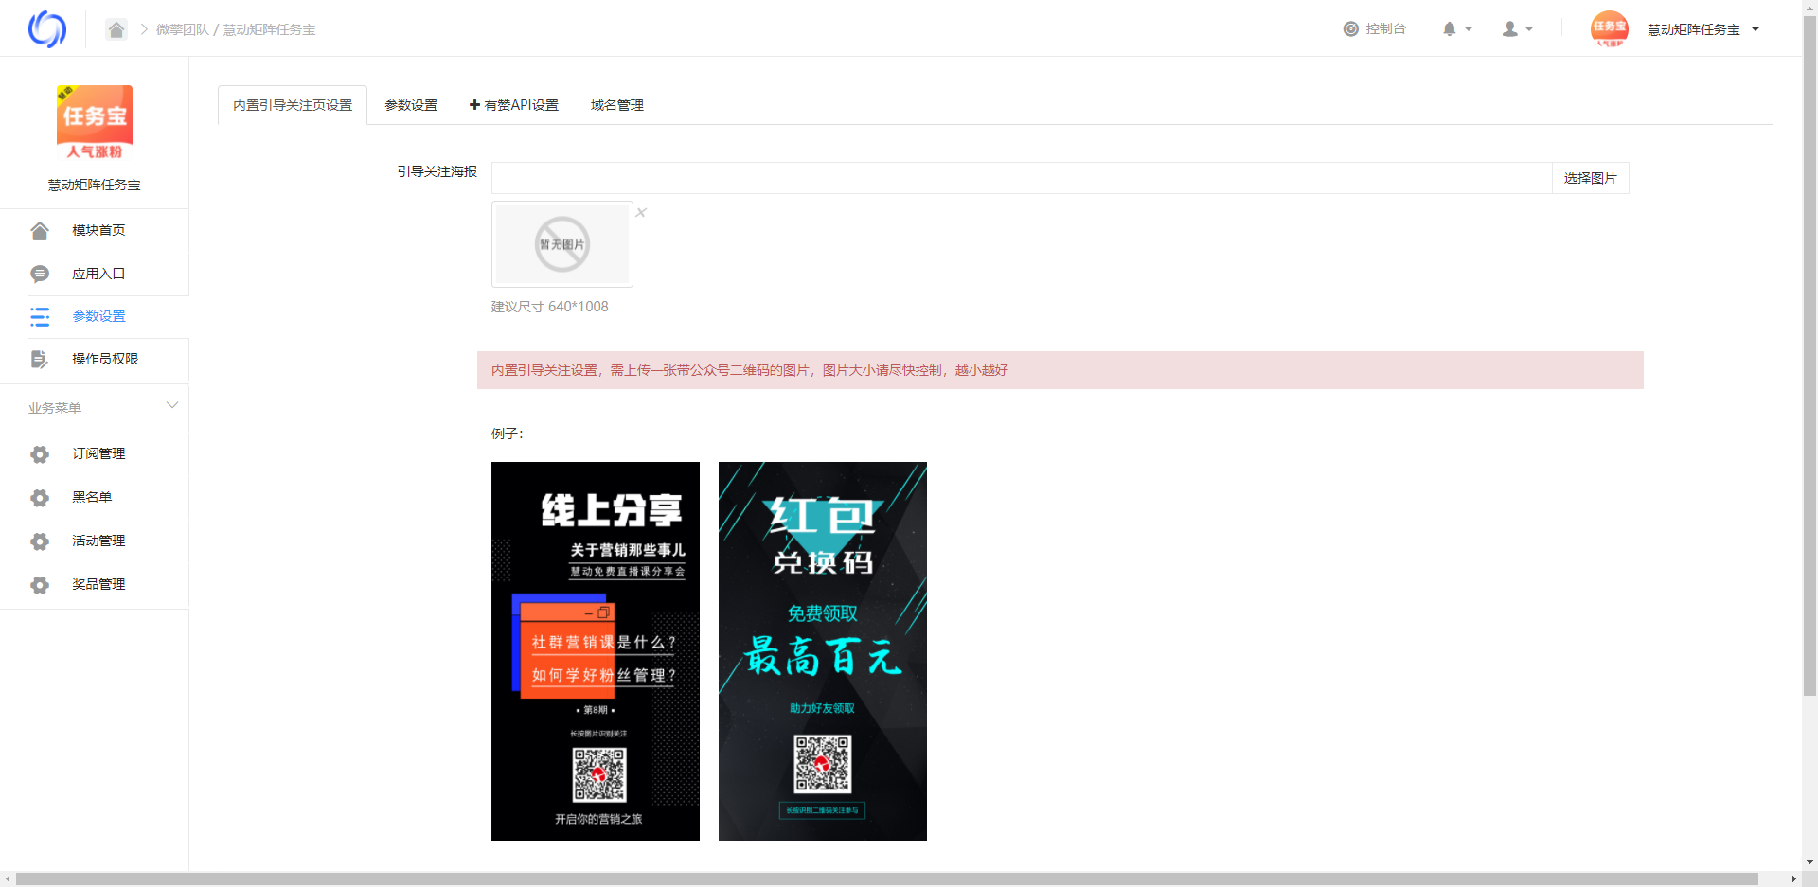Click the 选择图片 button
This screenshot has width=1818, height=887.
click(1590, 178)
